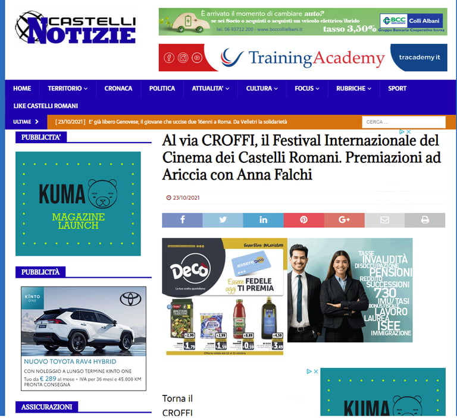The height and width of the screenshot is (418, 457).
Task: Click the Castelli Notizie logo
Action: (76, 28)
